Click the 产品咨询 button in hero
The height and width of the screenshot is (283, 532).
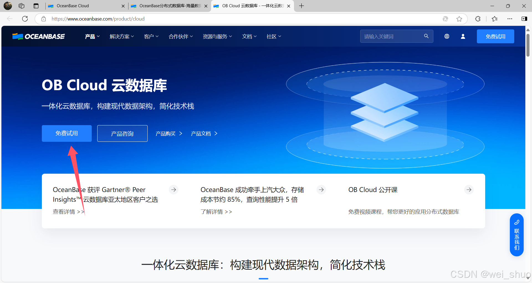pyautogui.click(x=122, y=133)
